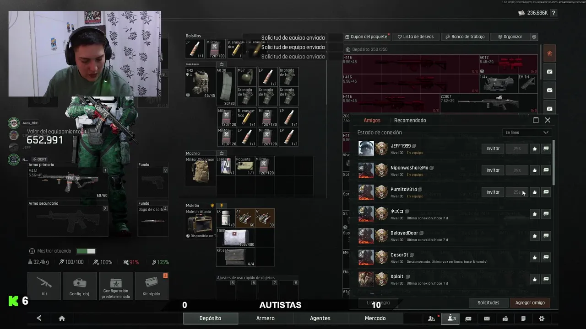Select the AK12 item in depot
The width and height of the screenshot is (586, 329).
(508, 64)
